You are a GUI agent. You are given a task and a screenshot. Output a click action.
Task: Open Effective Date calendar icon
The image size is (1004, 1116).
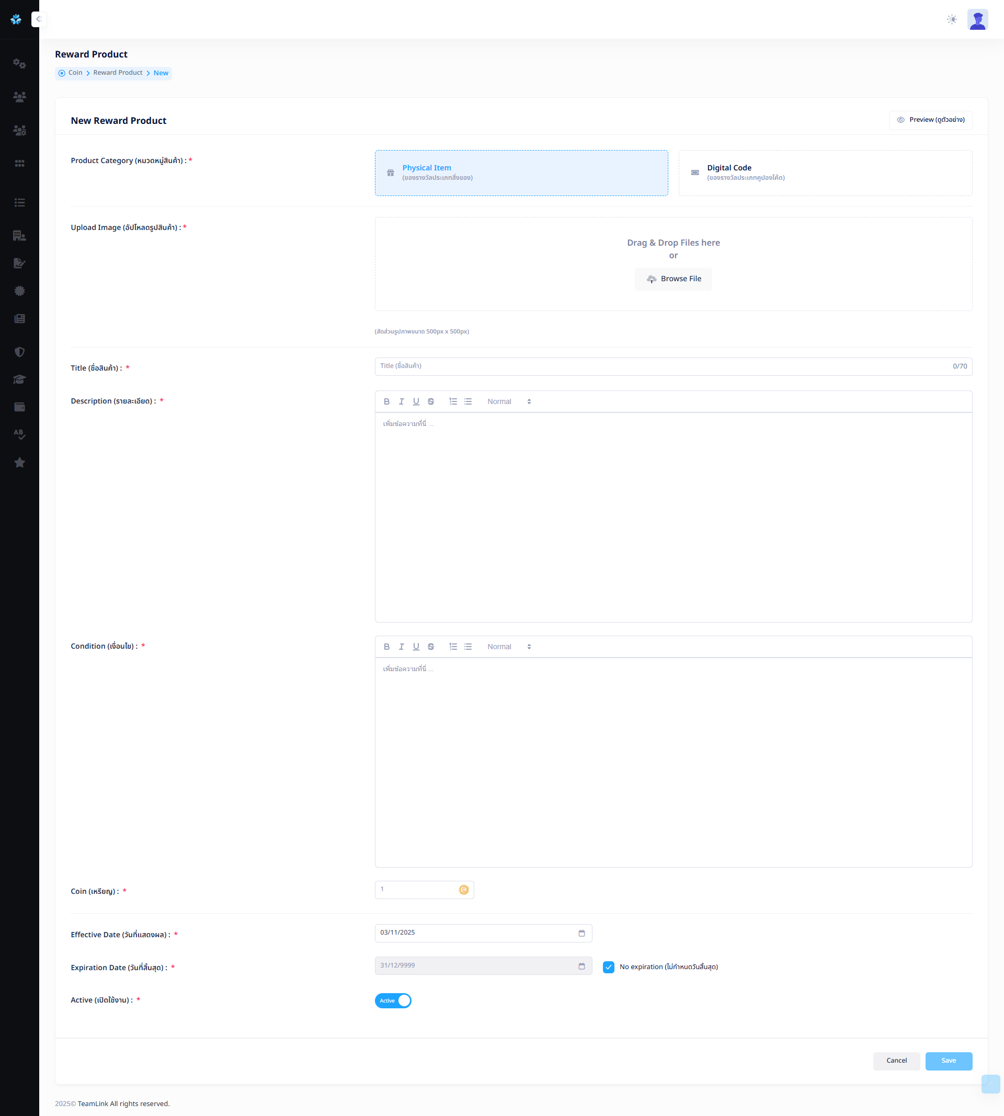click(x=581, y=933)
